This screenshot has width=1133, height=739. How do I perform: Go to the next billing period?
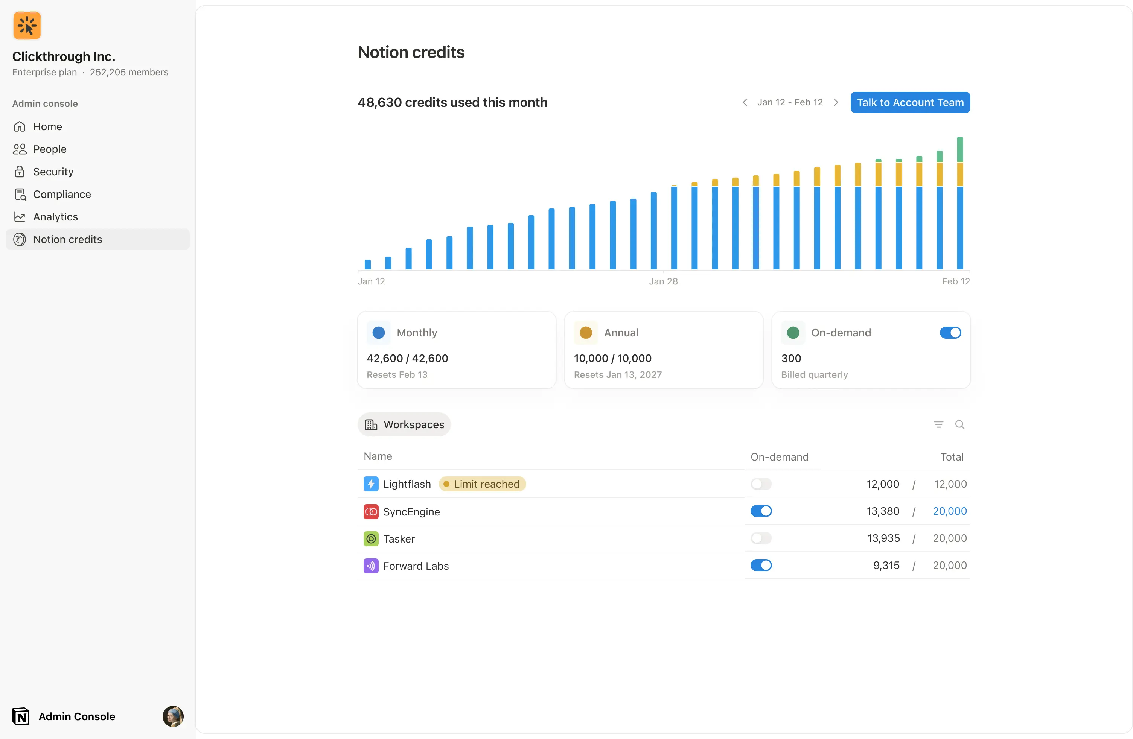pyautogui.click(x=836, y=102)
